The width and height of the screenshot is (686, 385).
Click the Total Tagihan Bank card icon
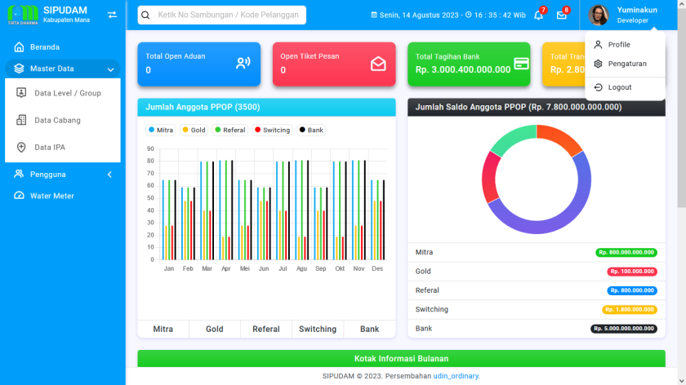point(521,64)
